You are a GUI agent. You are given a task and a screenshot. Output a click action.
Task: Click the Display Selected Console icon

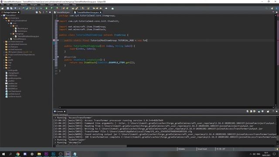(x=262, y=112)
